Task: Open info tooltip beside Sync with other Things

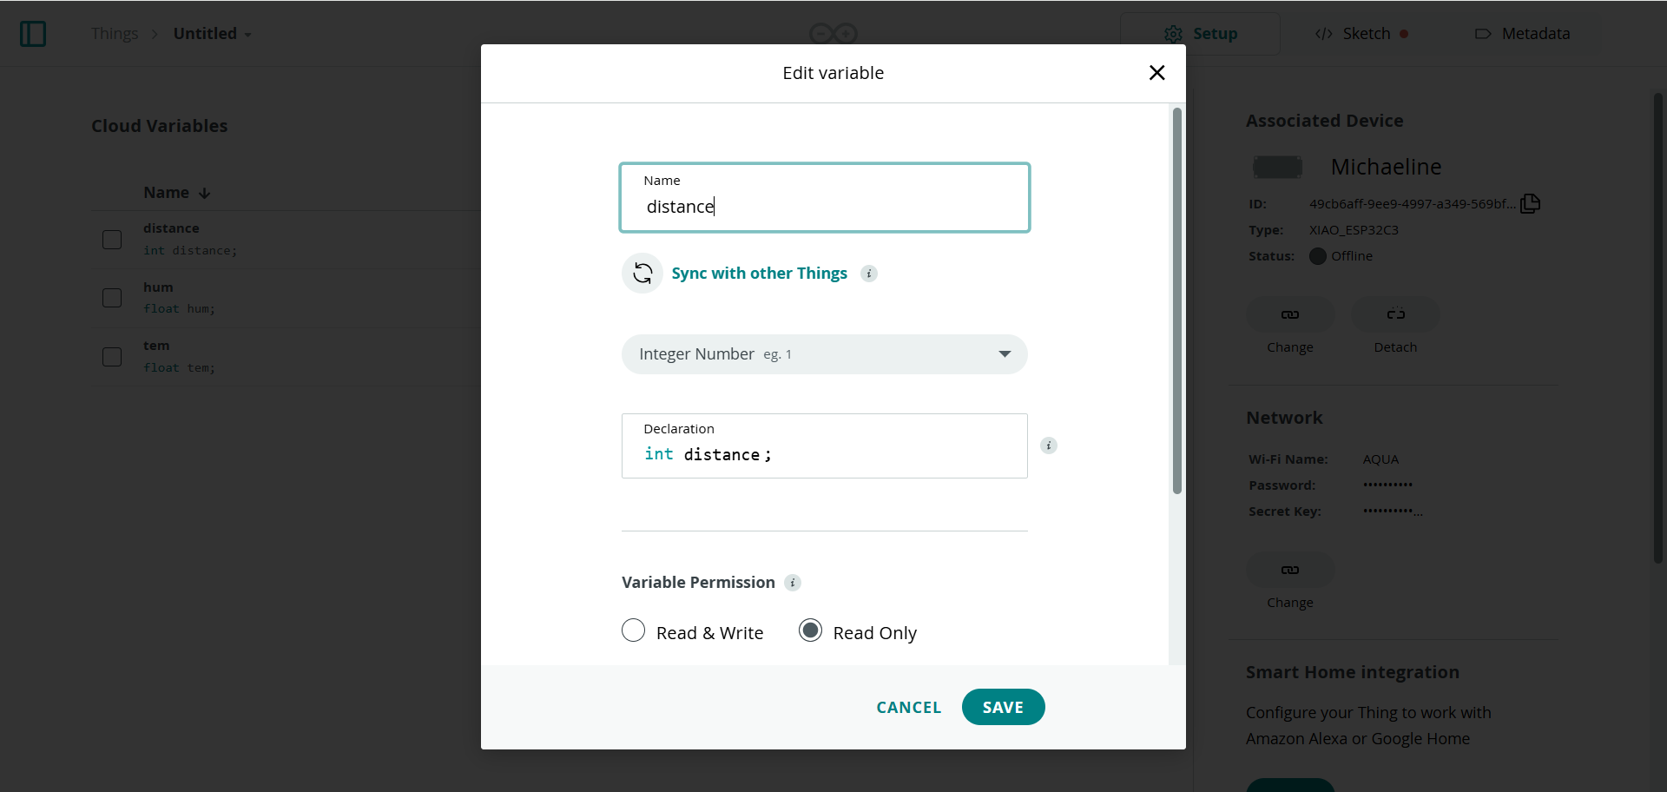Action: click(869, 274)
